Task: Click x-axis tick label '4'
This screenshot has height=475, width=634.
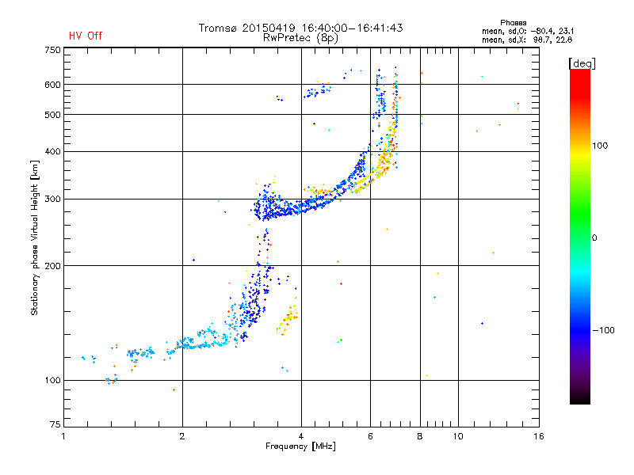Action: (301, 436)
